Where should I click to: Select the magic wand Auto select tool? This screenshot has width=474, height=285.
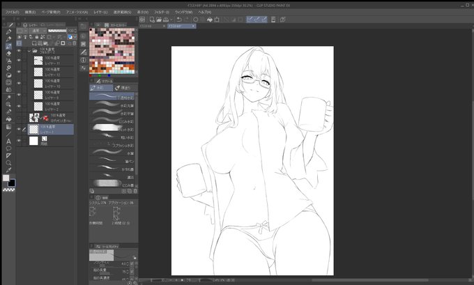(x=9, y=98)
